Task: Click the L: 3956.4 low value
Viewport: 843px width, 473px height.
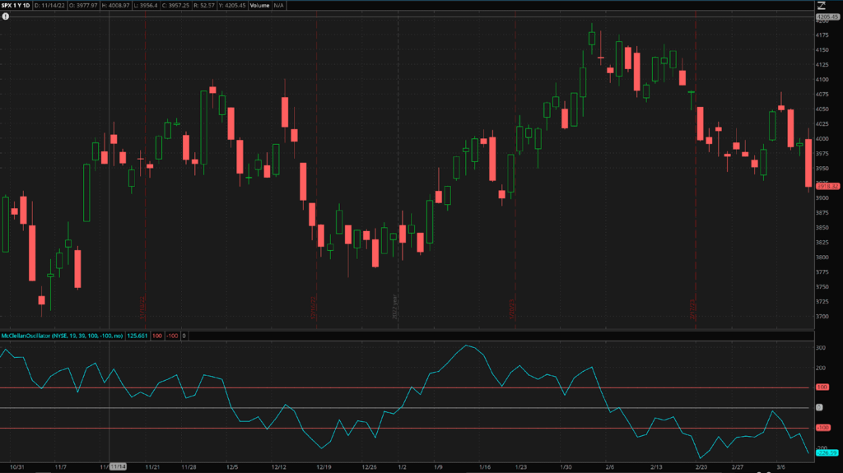Action: [145, 6]
